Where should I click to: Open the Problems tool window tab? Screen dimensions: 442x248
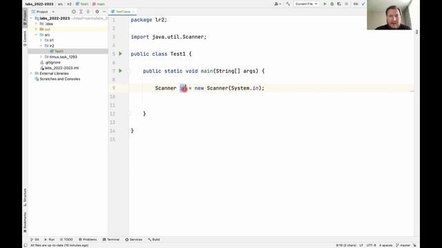(88, 240)
